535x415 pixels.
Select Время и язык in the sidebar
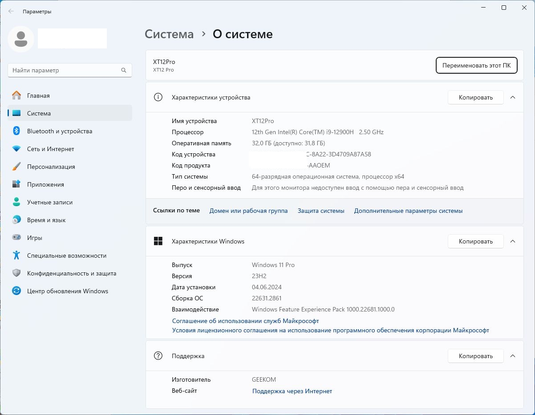coord(46,220)
